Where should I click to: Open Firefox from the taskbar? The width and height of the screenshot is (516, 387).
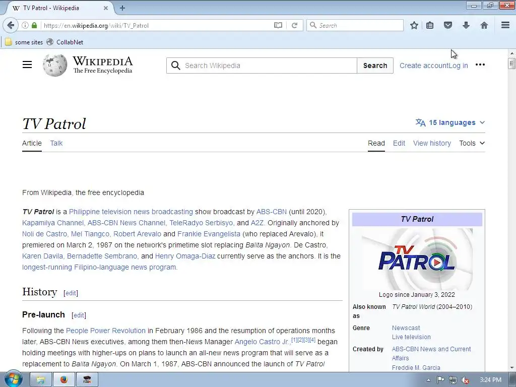pyautogui.click(x=63, y=380)
